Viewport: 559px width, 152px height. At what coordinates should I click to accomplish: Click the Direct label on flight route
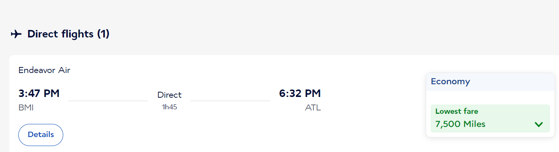pos(169,95)
